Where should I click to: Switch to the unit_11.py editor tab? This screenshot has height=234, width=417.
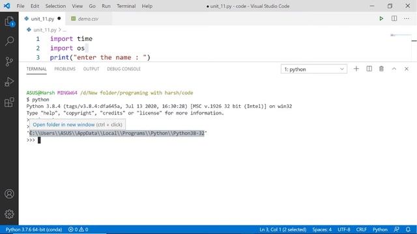42,19
